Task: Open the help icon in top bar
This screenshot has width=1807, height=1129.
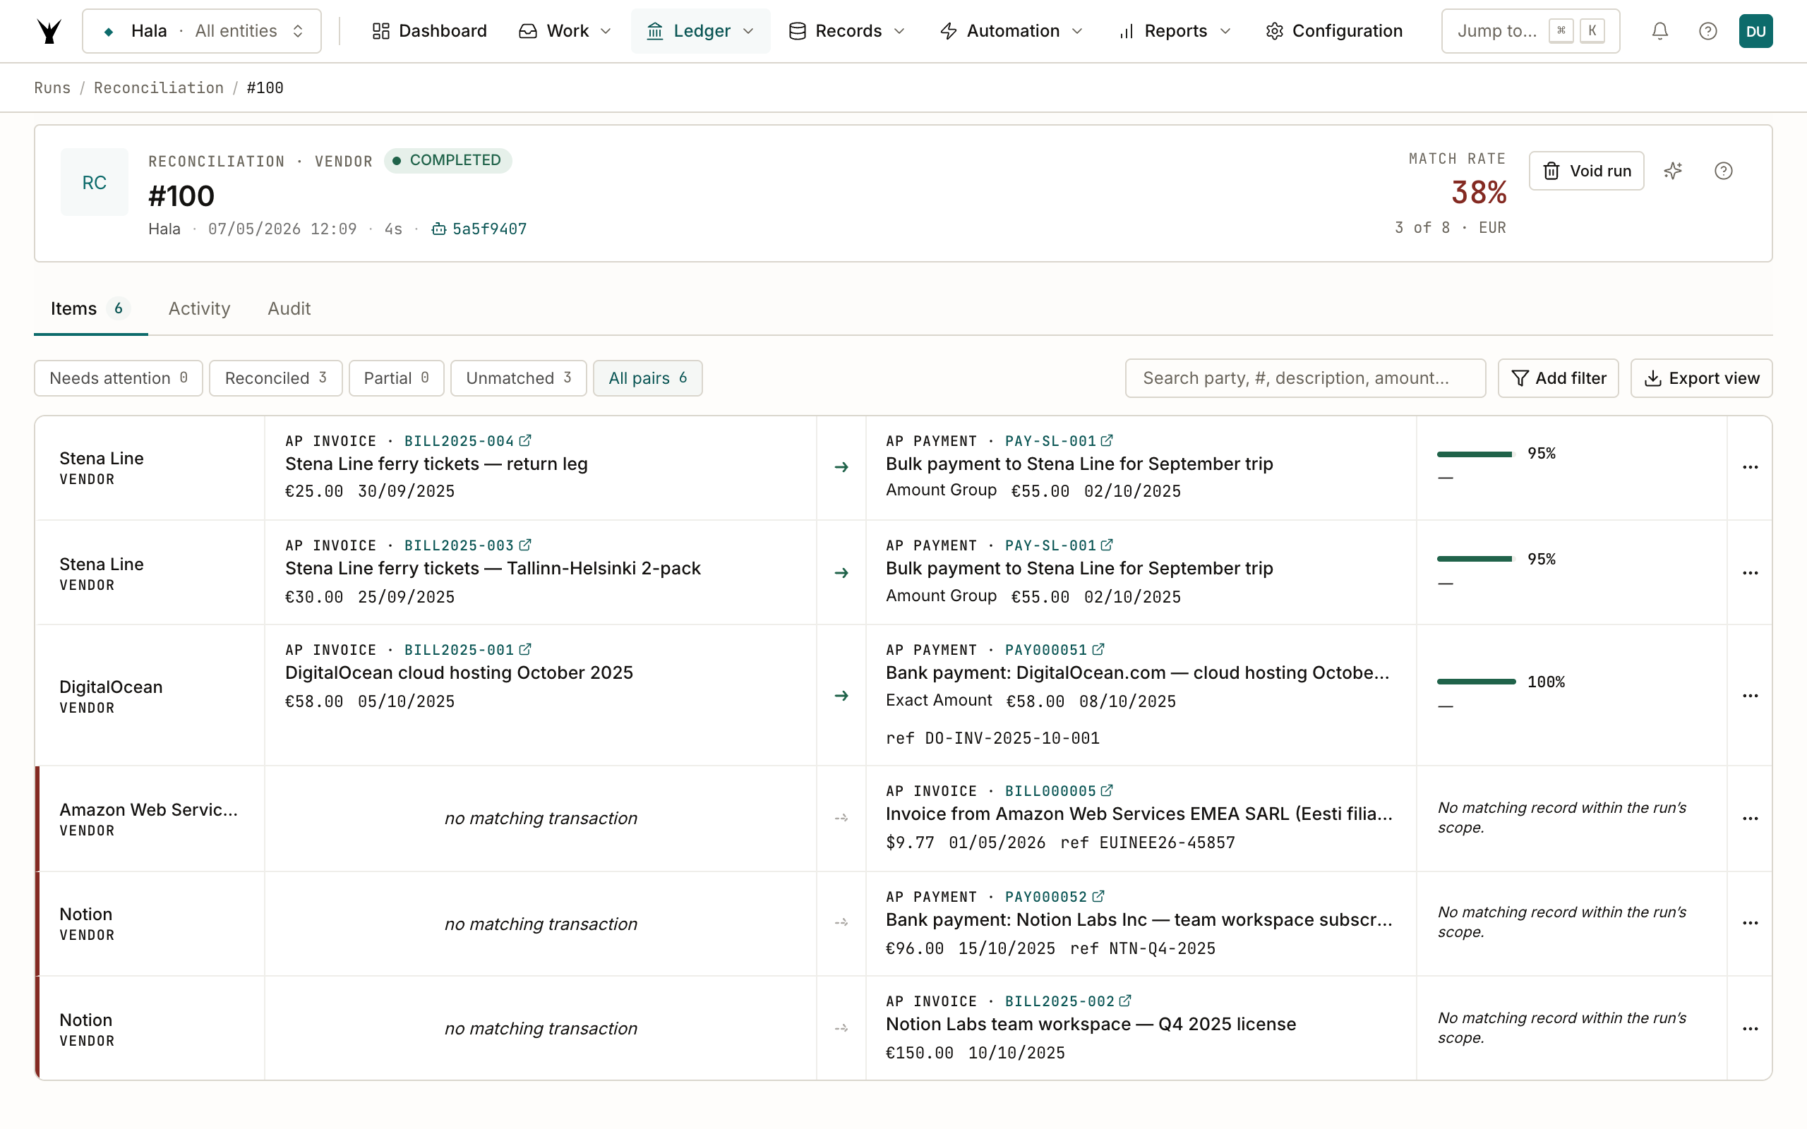Action: 1707,30
